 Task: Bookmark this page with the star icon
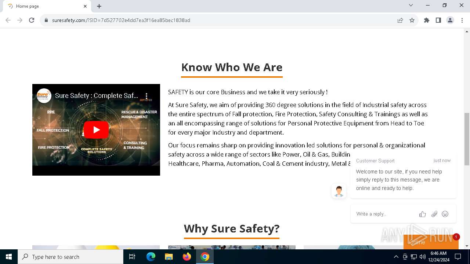pyautogui.click(x=412, y=20)
